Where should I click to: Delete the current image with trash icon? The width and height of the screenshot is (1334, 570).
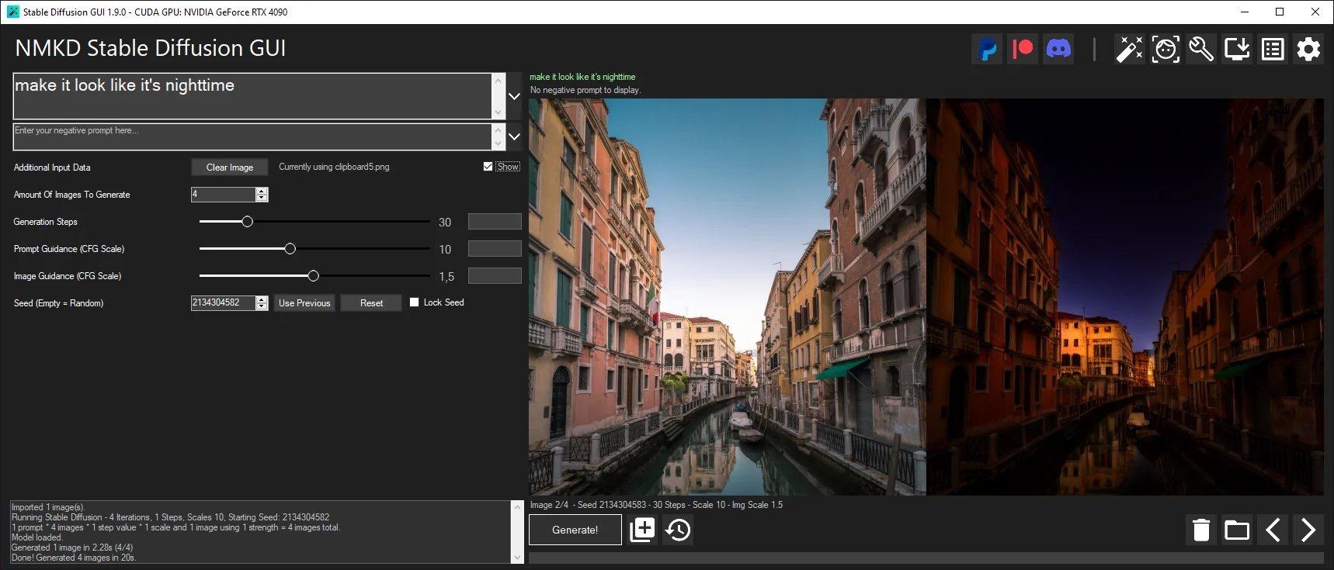click(x=1201, y=530)
